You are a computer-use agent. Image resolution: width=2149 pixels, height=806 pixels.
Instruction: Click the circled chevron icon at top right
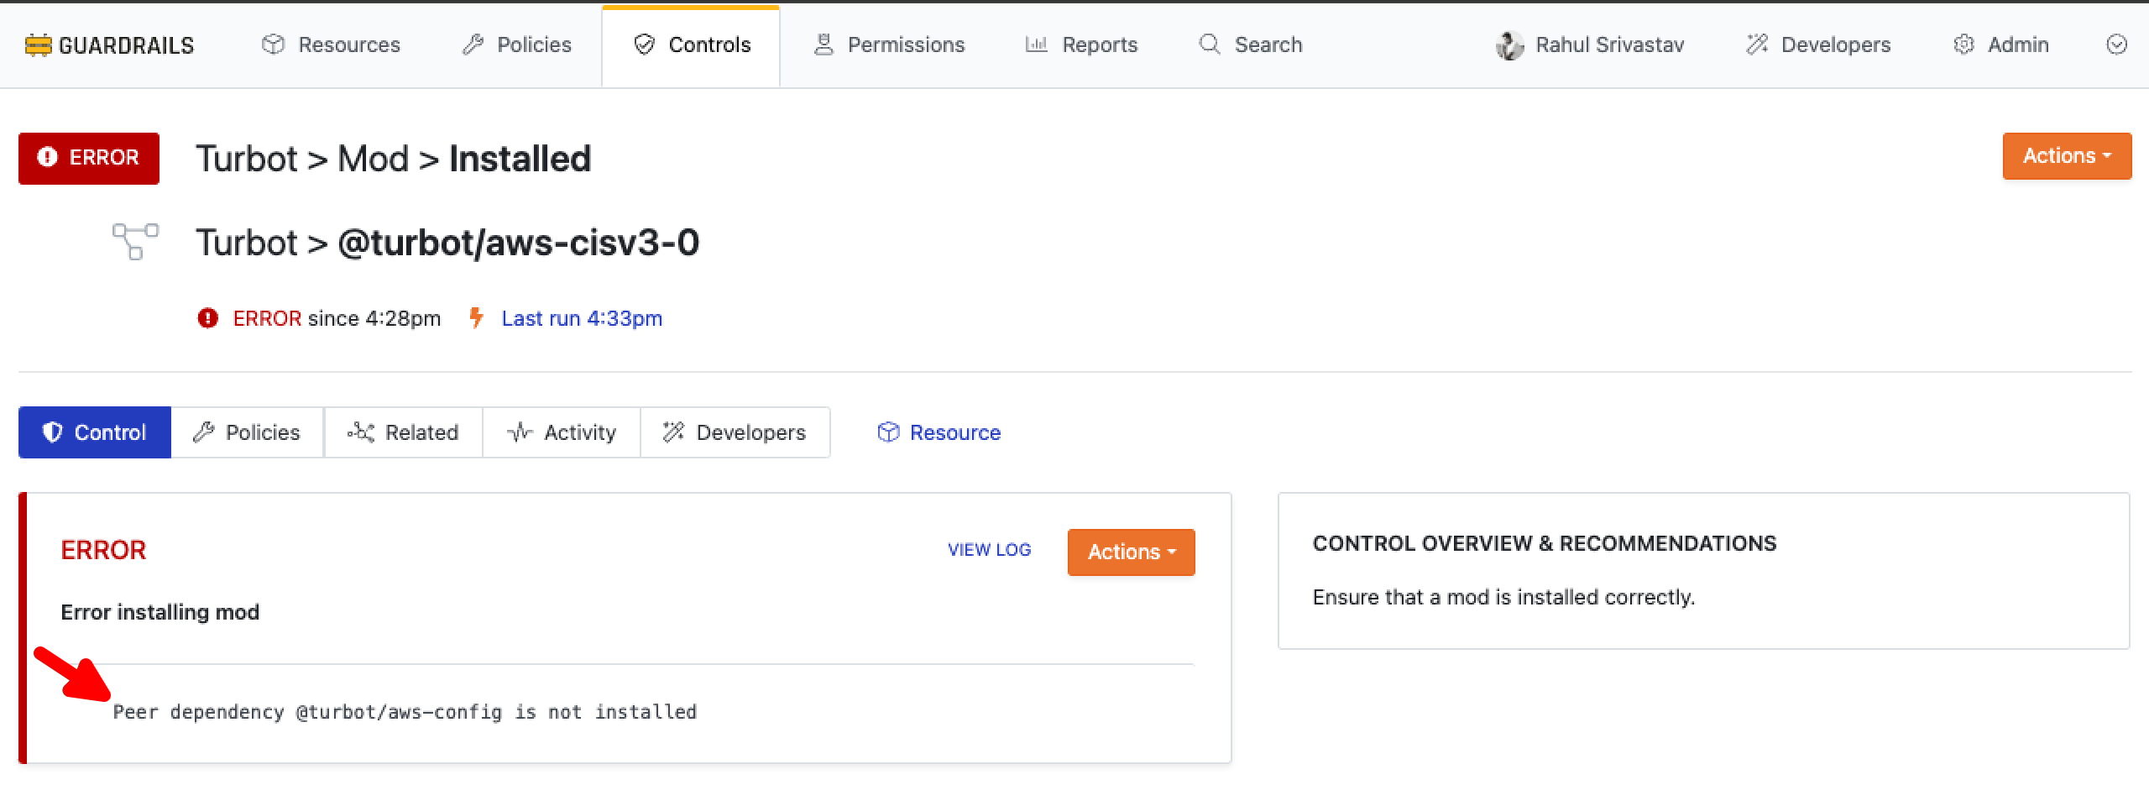point(2116,45)
